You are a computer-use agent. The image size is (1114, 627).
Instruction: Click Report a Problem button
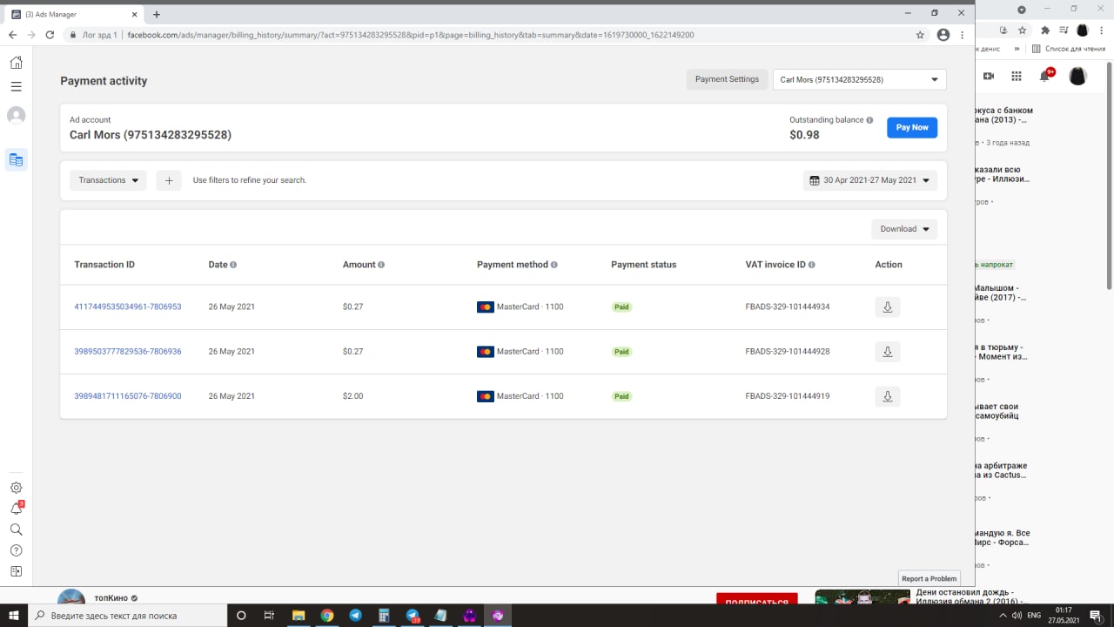coord(929,578)
